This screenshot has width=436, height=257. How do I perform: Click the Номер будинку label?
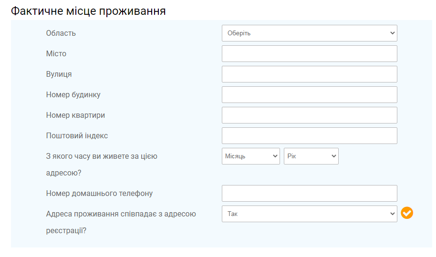(x=73, y=95)
